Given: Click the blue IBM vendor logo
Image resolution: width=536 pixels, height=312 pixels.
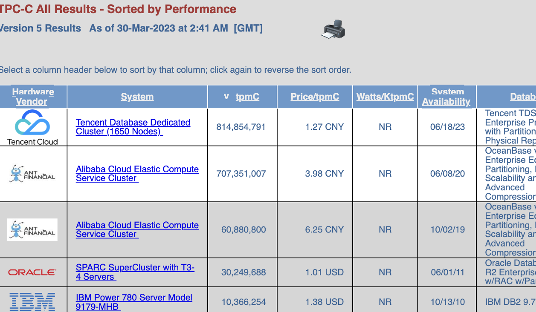Looking at the screenshot, I should (x=32, y=301).
